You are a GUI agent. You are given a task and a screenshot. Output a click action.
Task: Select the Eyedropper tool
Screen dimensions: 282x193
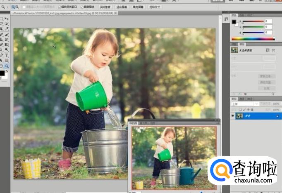(7, 29)
